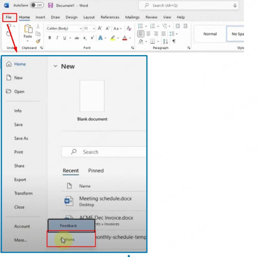Click the Save floppy disk icon
This screenshot has width=258, height=257.
pos(51,5)
